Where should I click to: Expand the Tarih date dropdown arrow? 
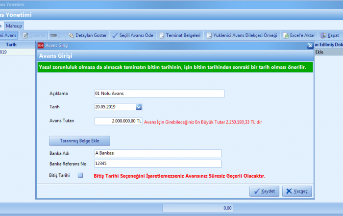point(138,107)
